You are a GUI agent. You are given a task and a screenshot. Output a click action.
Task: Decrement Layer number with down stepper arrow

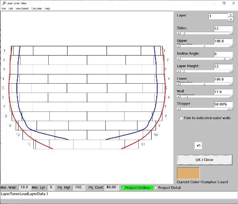coord(231,19)
